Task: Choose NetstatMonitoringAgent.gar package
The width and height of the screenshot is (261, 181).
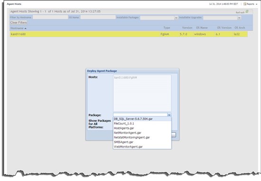Action: click(142, 138)
